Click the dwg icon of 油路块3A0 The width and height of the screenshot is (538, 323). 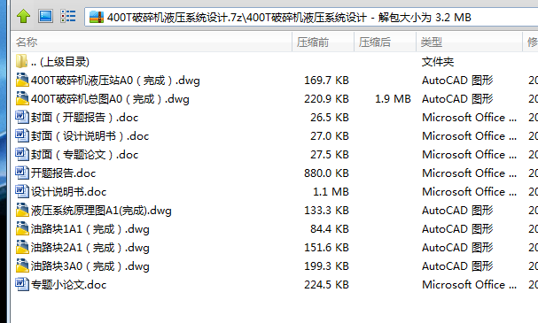22,265
